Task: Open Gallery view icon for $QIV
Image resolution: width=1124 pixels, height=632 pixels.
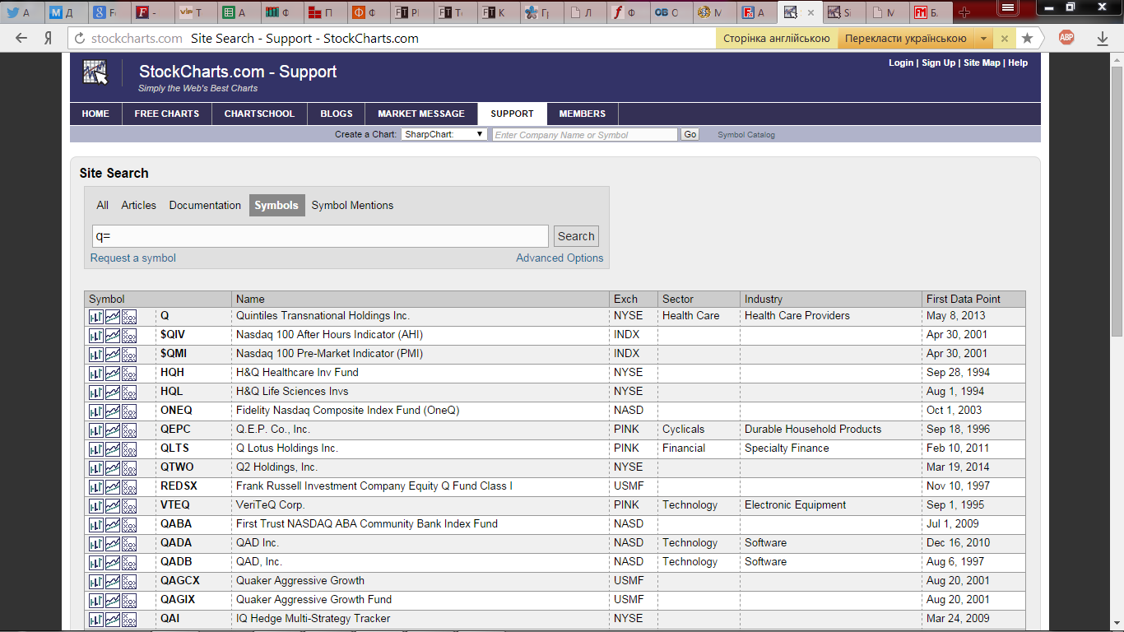Action: [x=113, y=335]
